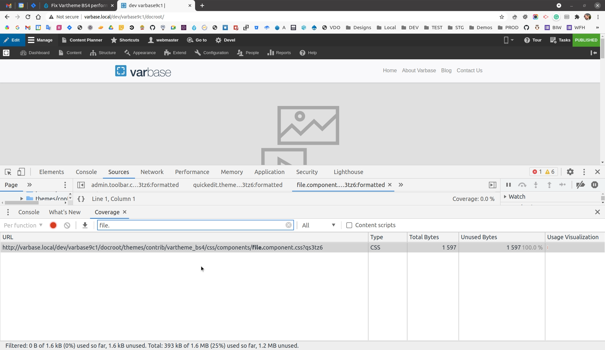Pretty-print the source with the braces icon
The width and height of the screenshot is (605, 350).
81,199
